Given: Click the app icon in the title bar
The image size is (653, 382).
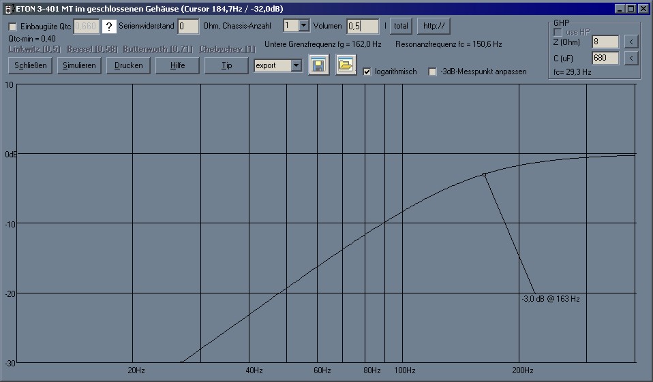Looking at the screenshot, I should click(x=8, y=9).
